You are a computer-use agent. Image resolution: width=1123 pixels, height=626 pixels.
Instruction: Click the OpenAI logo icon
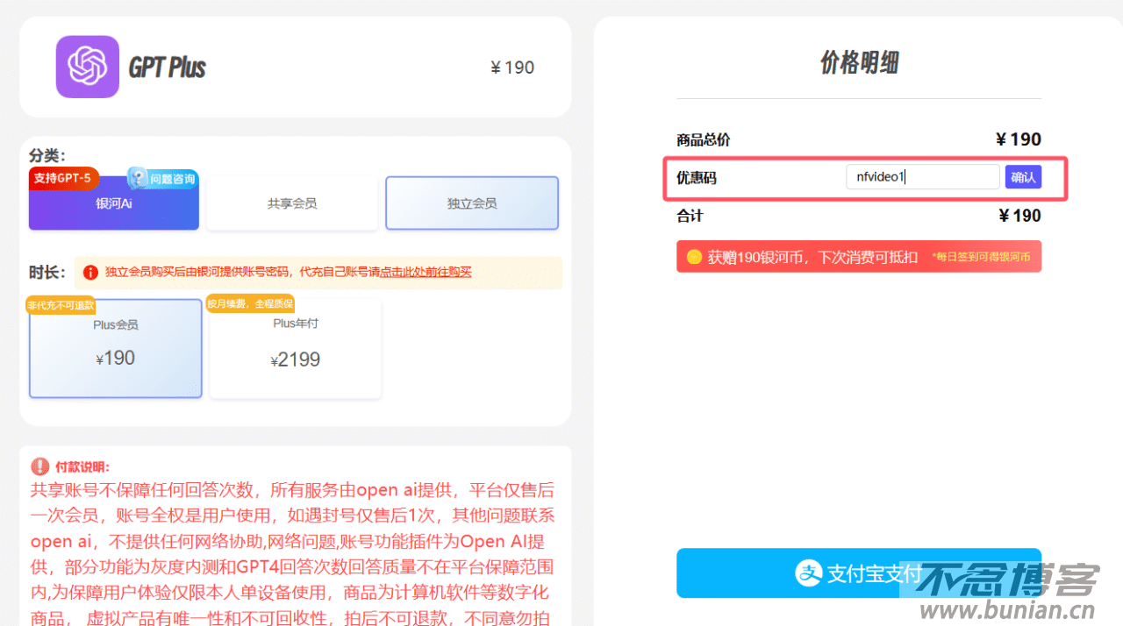[87, 66]
